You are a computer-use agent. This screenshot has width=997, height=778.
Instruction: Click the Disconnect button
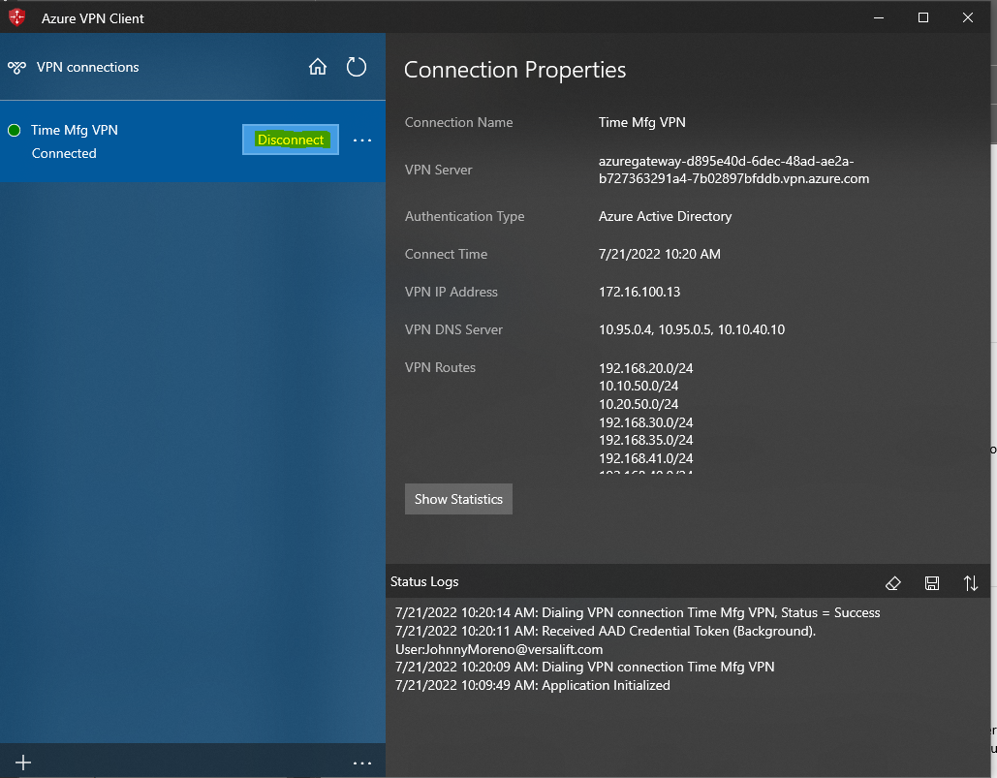[291, 140]
